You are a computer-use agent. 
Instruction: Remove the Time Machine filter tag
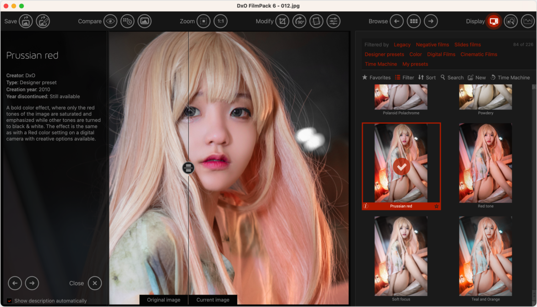(x=381, y=64)
